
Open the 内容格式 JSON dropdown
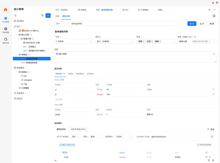coord(124,137)
